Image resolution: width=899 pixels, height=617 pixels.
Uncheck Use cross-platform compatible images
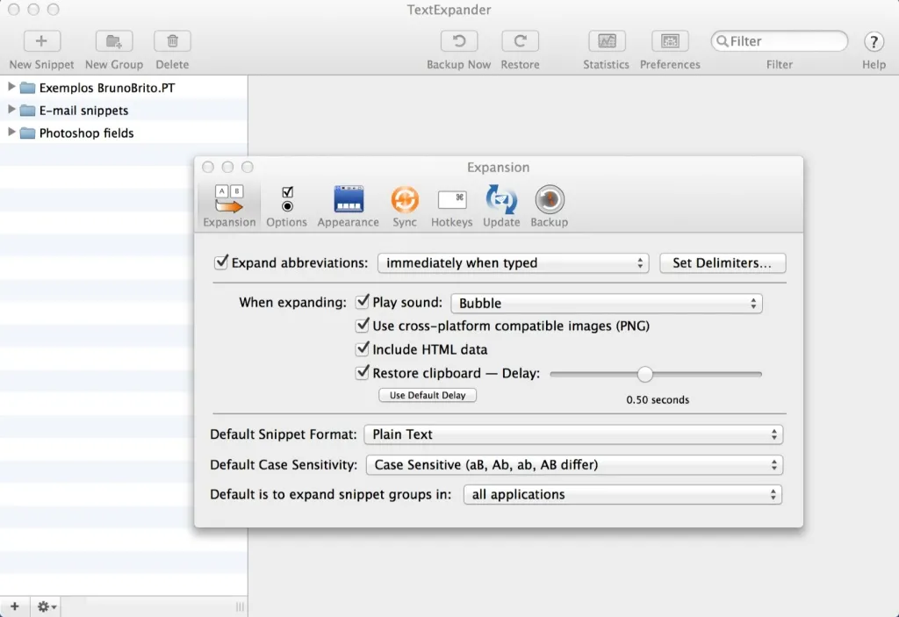point(363,326)
